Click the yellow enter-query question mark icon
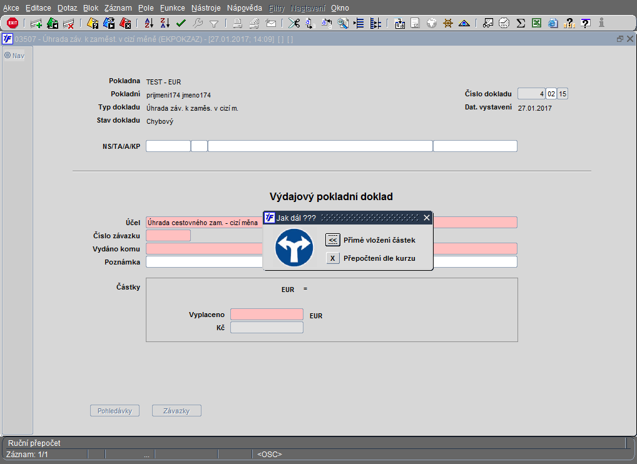This screenshot has width=637, height=464. pos(93,24)
